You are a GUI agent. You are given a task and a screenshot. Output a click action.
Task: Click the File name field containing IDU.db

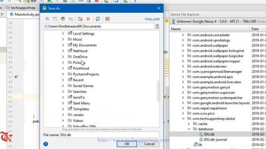(x=109, y=135)
